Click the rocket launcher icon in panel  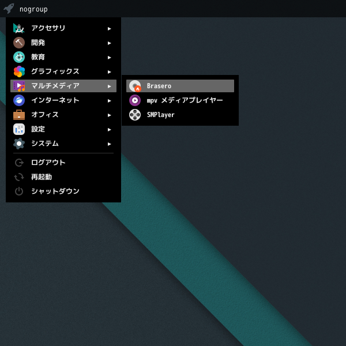click(9, 9)
